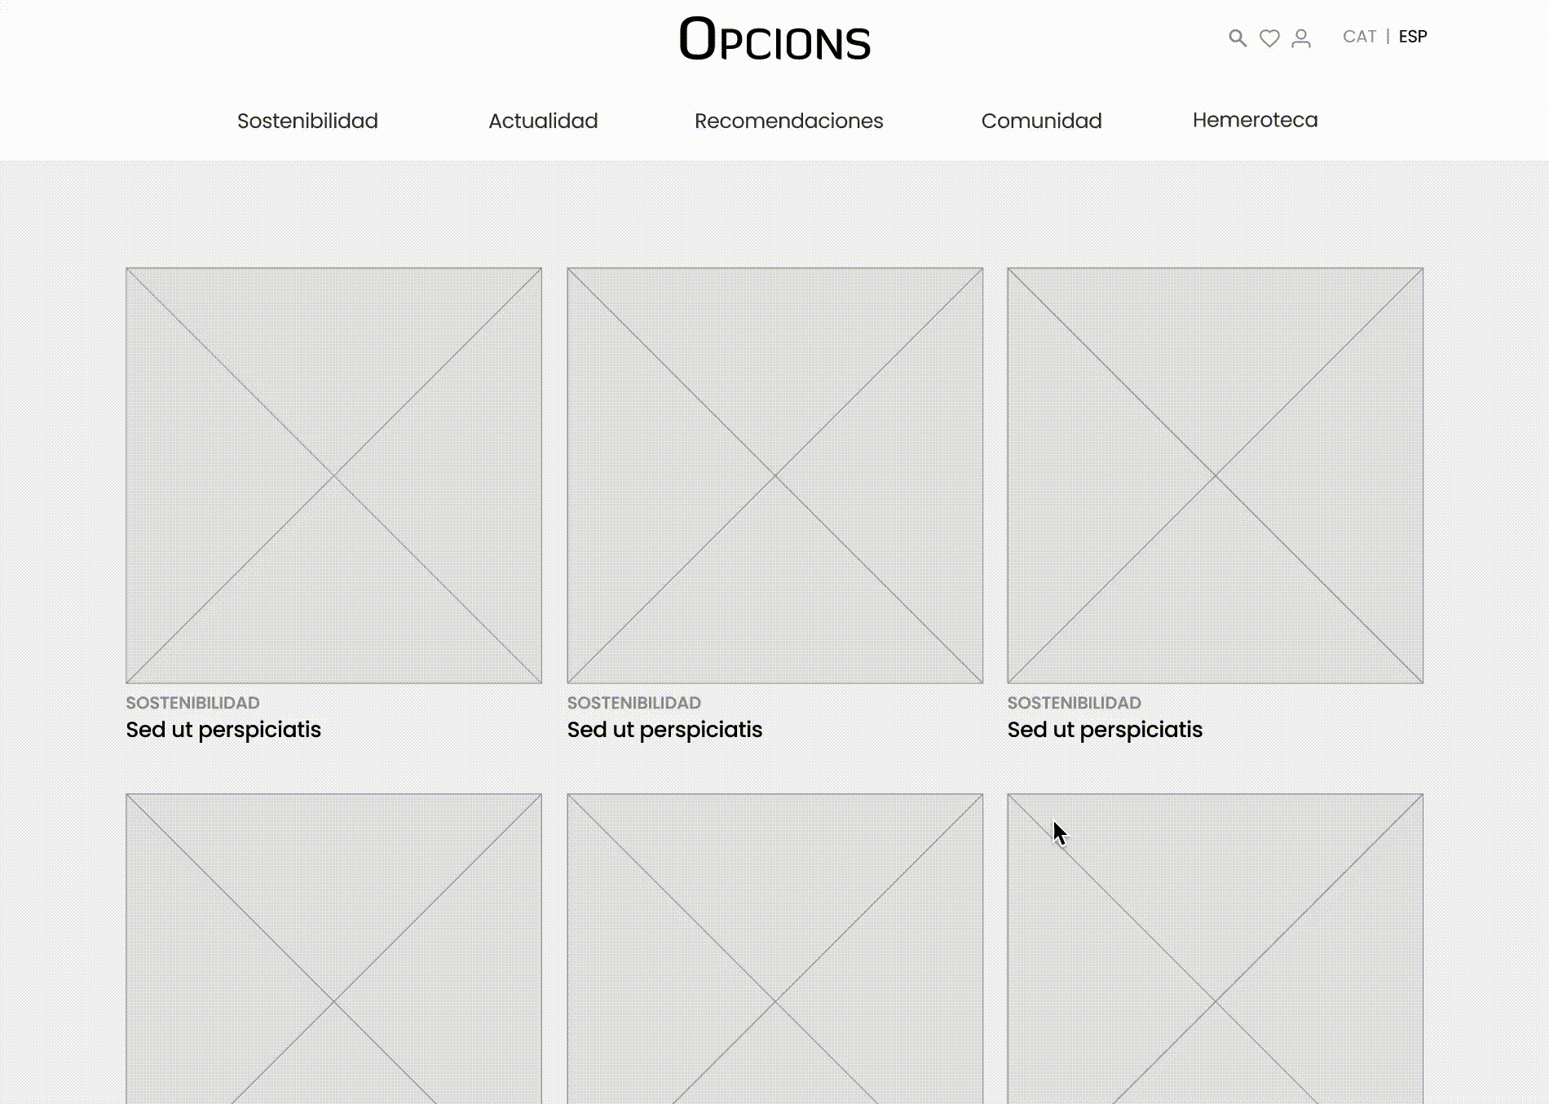Open the user account icon
The width and height of the screenshot is (1549, 1104).
1301,38
